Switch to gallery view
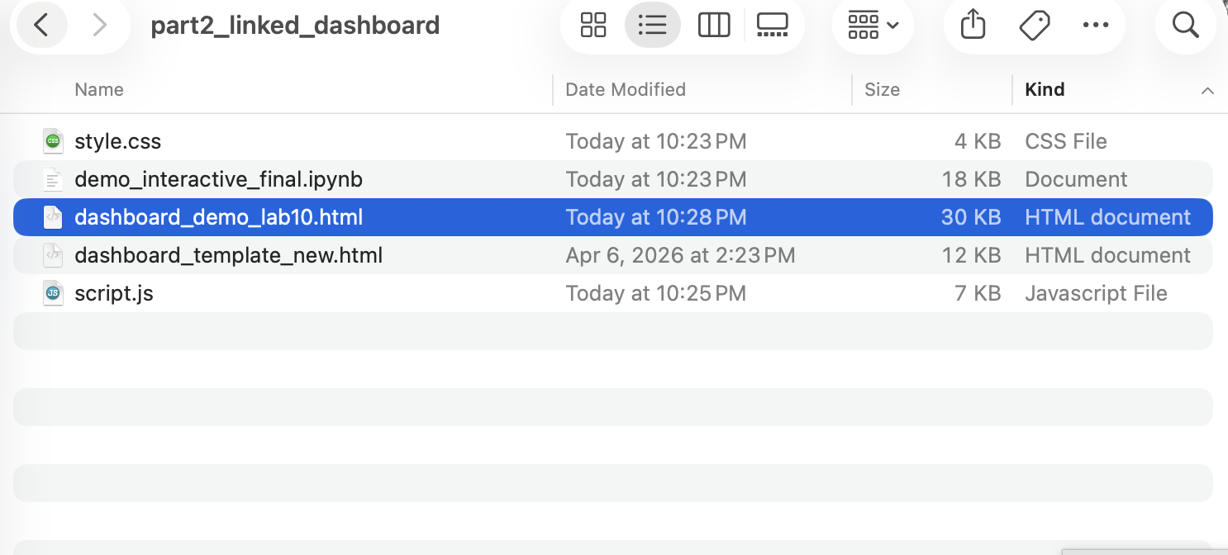This screenshot has width=1228, height=555. click(x=773, y=26)
